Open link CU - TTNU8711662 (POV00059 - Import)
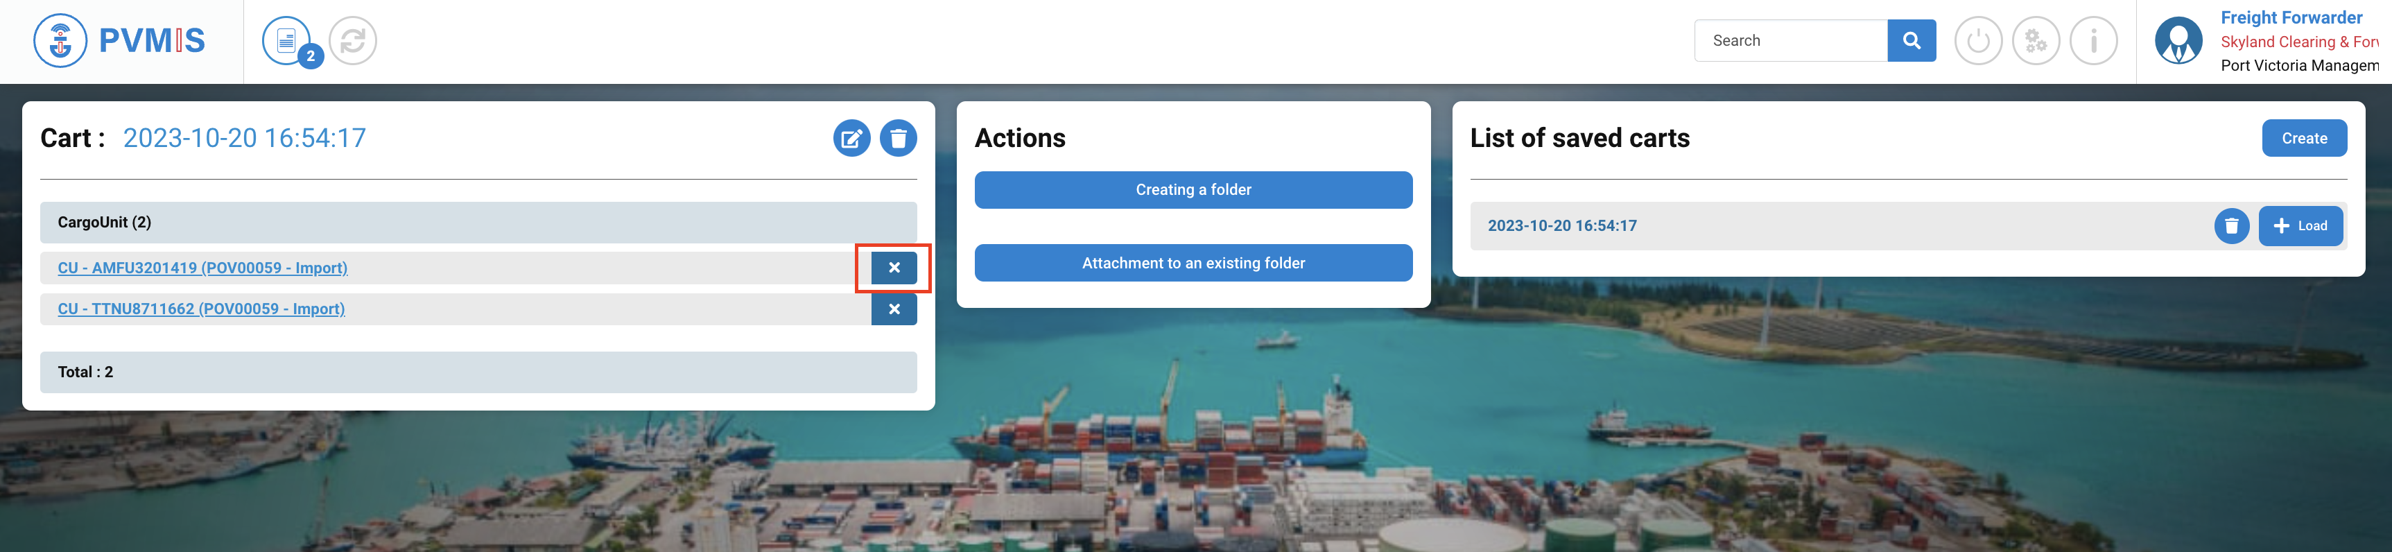 202,309
